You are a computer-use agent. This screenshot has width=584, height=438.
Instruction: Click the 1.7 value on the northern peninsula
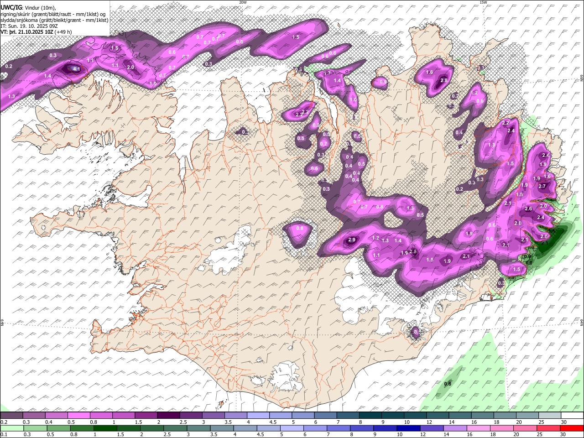tap(327, 73)
